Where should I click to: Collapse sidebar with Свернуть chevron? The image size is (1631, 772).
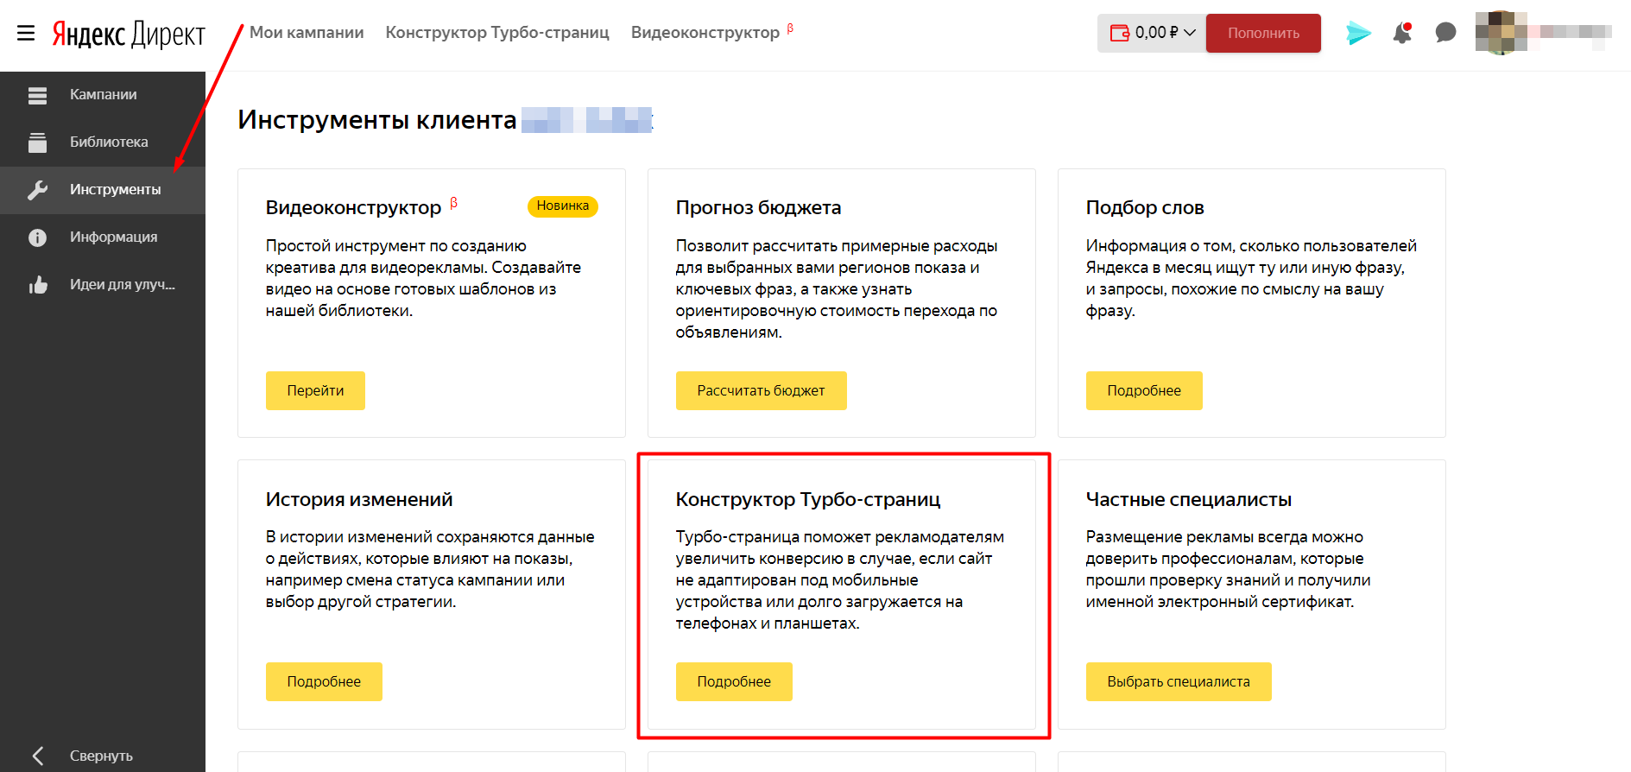[x=38, y=756]
